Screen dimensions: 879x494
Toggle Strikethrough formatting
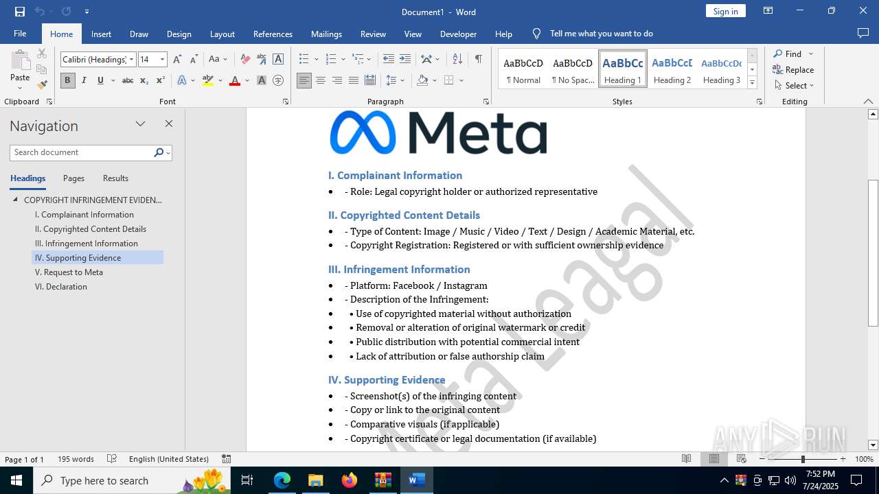(128, 80)
